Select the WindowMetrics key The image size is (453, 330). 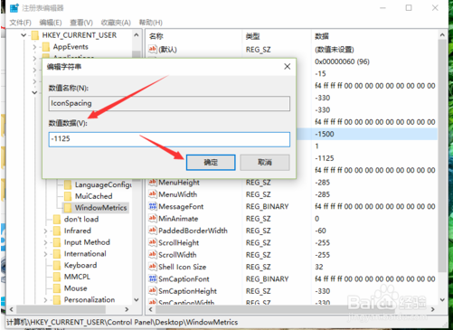(100, 208)
